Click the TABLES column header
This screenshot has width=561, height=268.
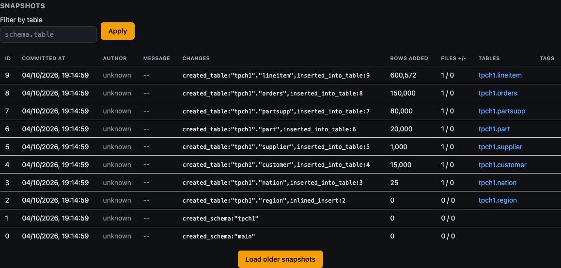[489, 58]
